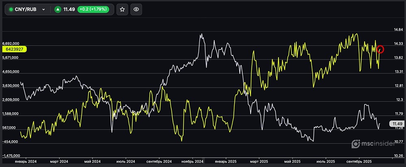
Task: Click the 6,692,000 left axis value
Action: pyautogui.click(x=10, y=44)
